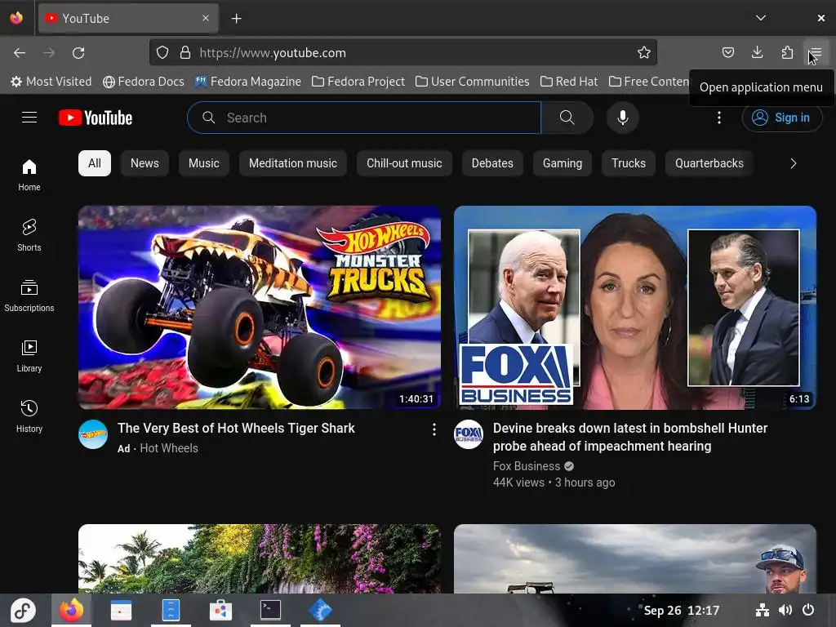Search with your voice microphone
The height and width of the screenshot is (627, 836).
[x=622, y=118]
